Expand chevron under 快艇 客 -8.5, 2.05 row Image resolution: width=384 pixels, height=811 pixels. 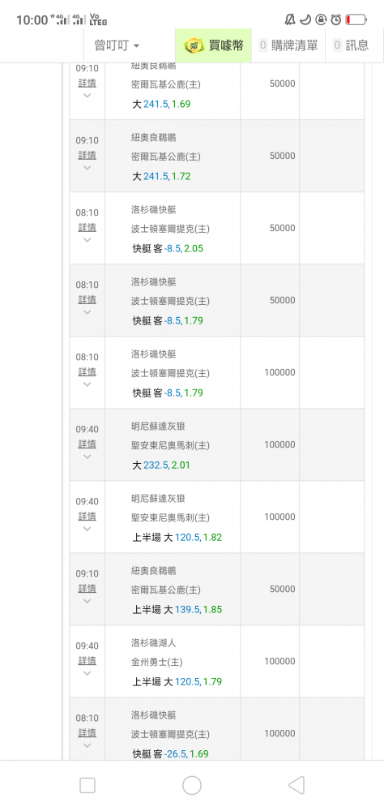[87, 240]
